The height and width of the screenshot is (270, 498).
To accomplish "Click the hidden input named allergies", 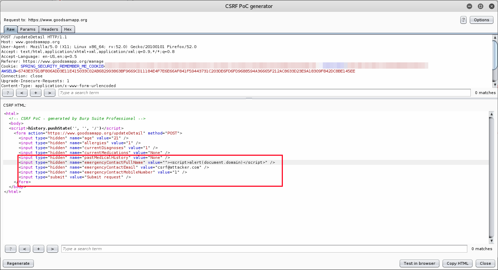I will (x=80, y=143).
